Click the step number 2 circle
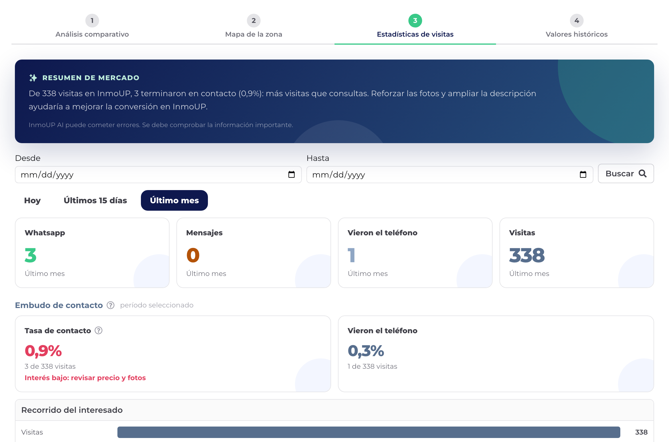 (254, 21)
